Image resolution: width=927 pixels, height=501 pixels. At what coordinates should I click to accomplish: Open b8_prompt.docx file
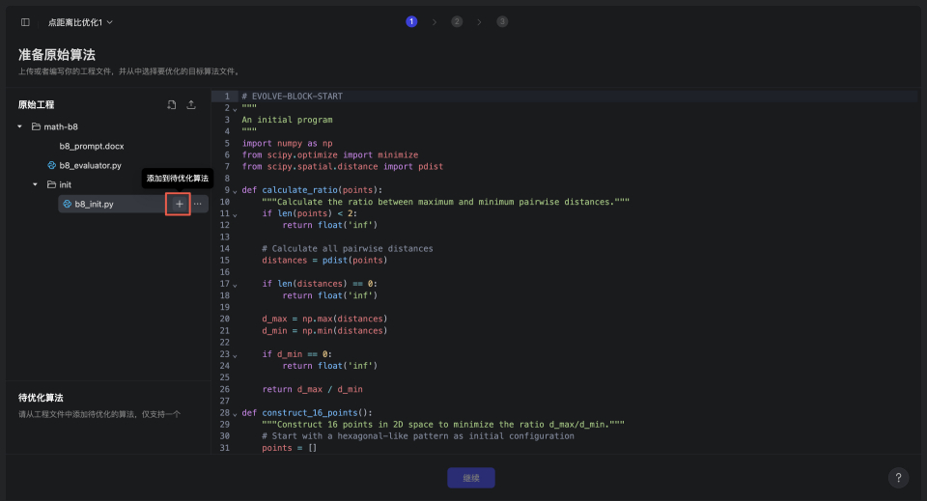pyautogui.click(x=91, y=146)
